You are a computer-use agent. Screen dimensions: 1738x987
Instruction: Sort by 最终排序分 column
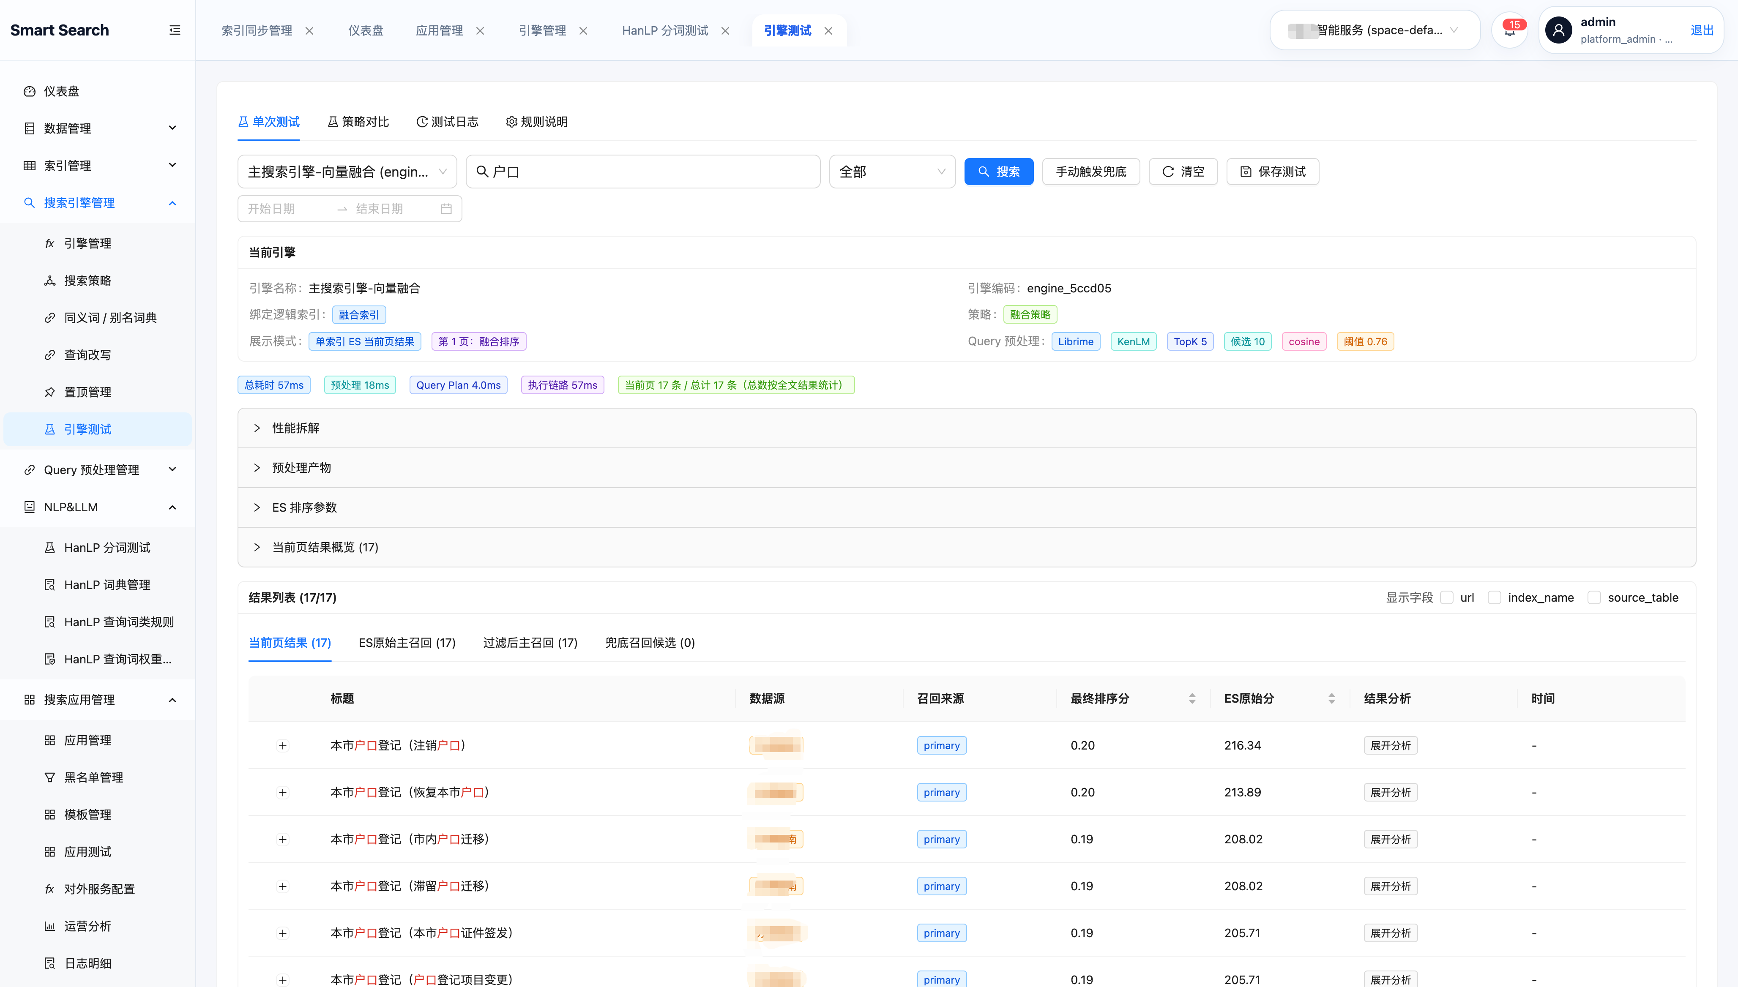pyautogui.click(x=1192, y=699)
